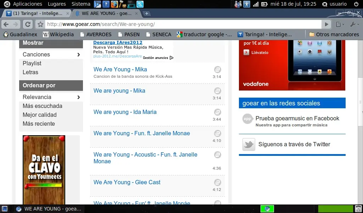Expand the Otros marcadores folder

point(334,34)
